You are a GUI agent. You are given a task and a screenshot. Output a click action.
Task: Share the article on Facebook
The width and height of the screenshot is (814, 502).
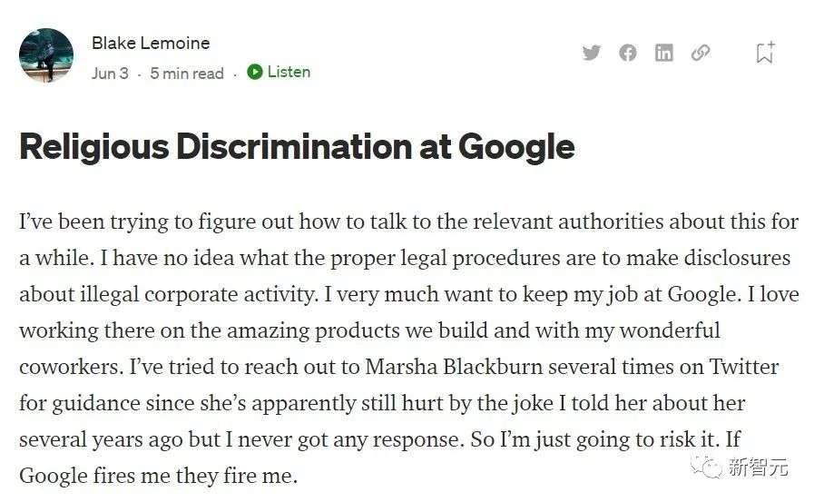628,53
